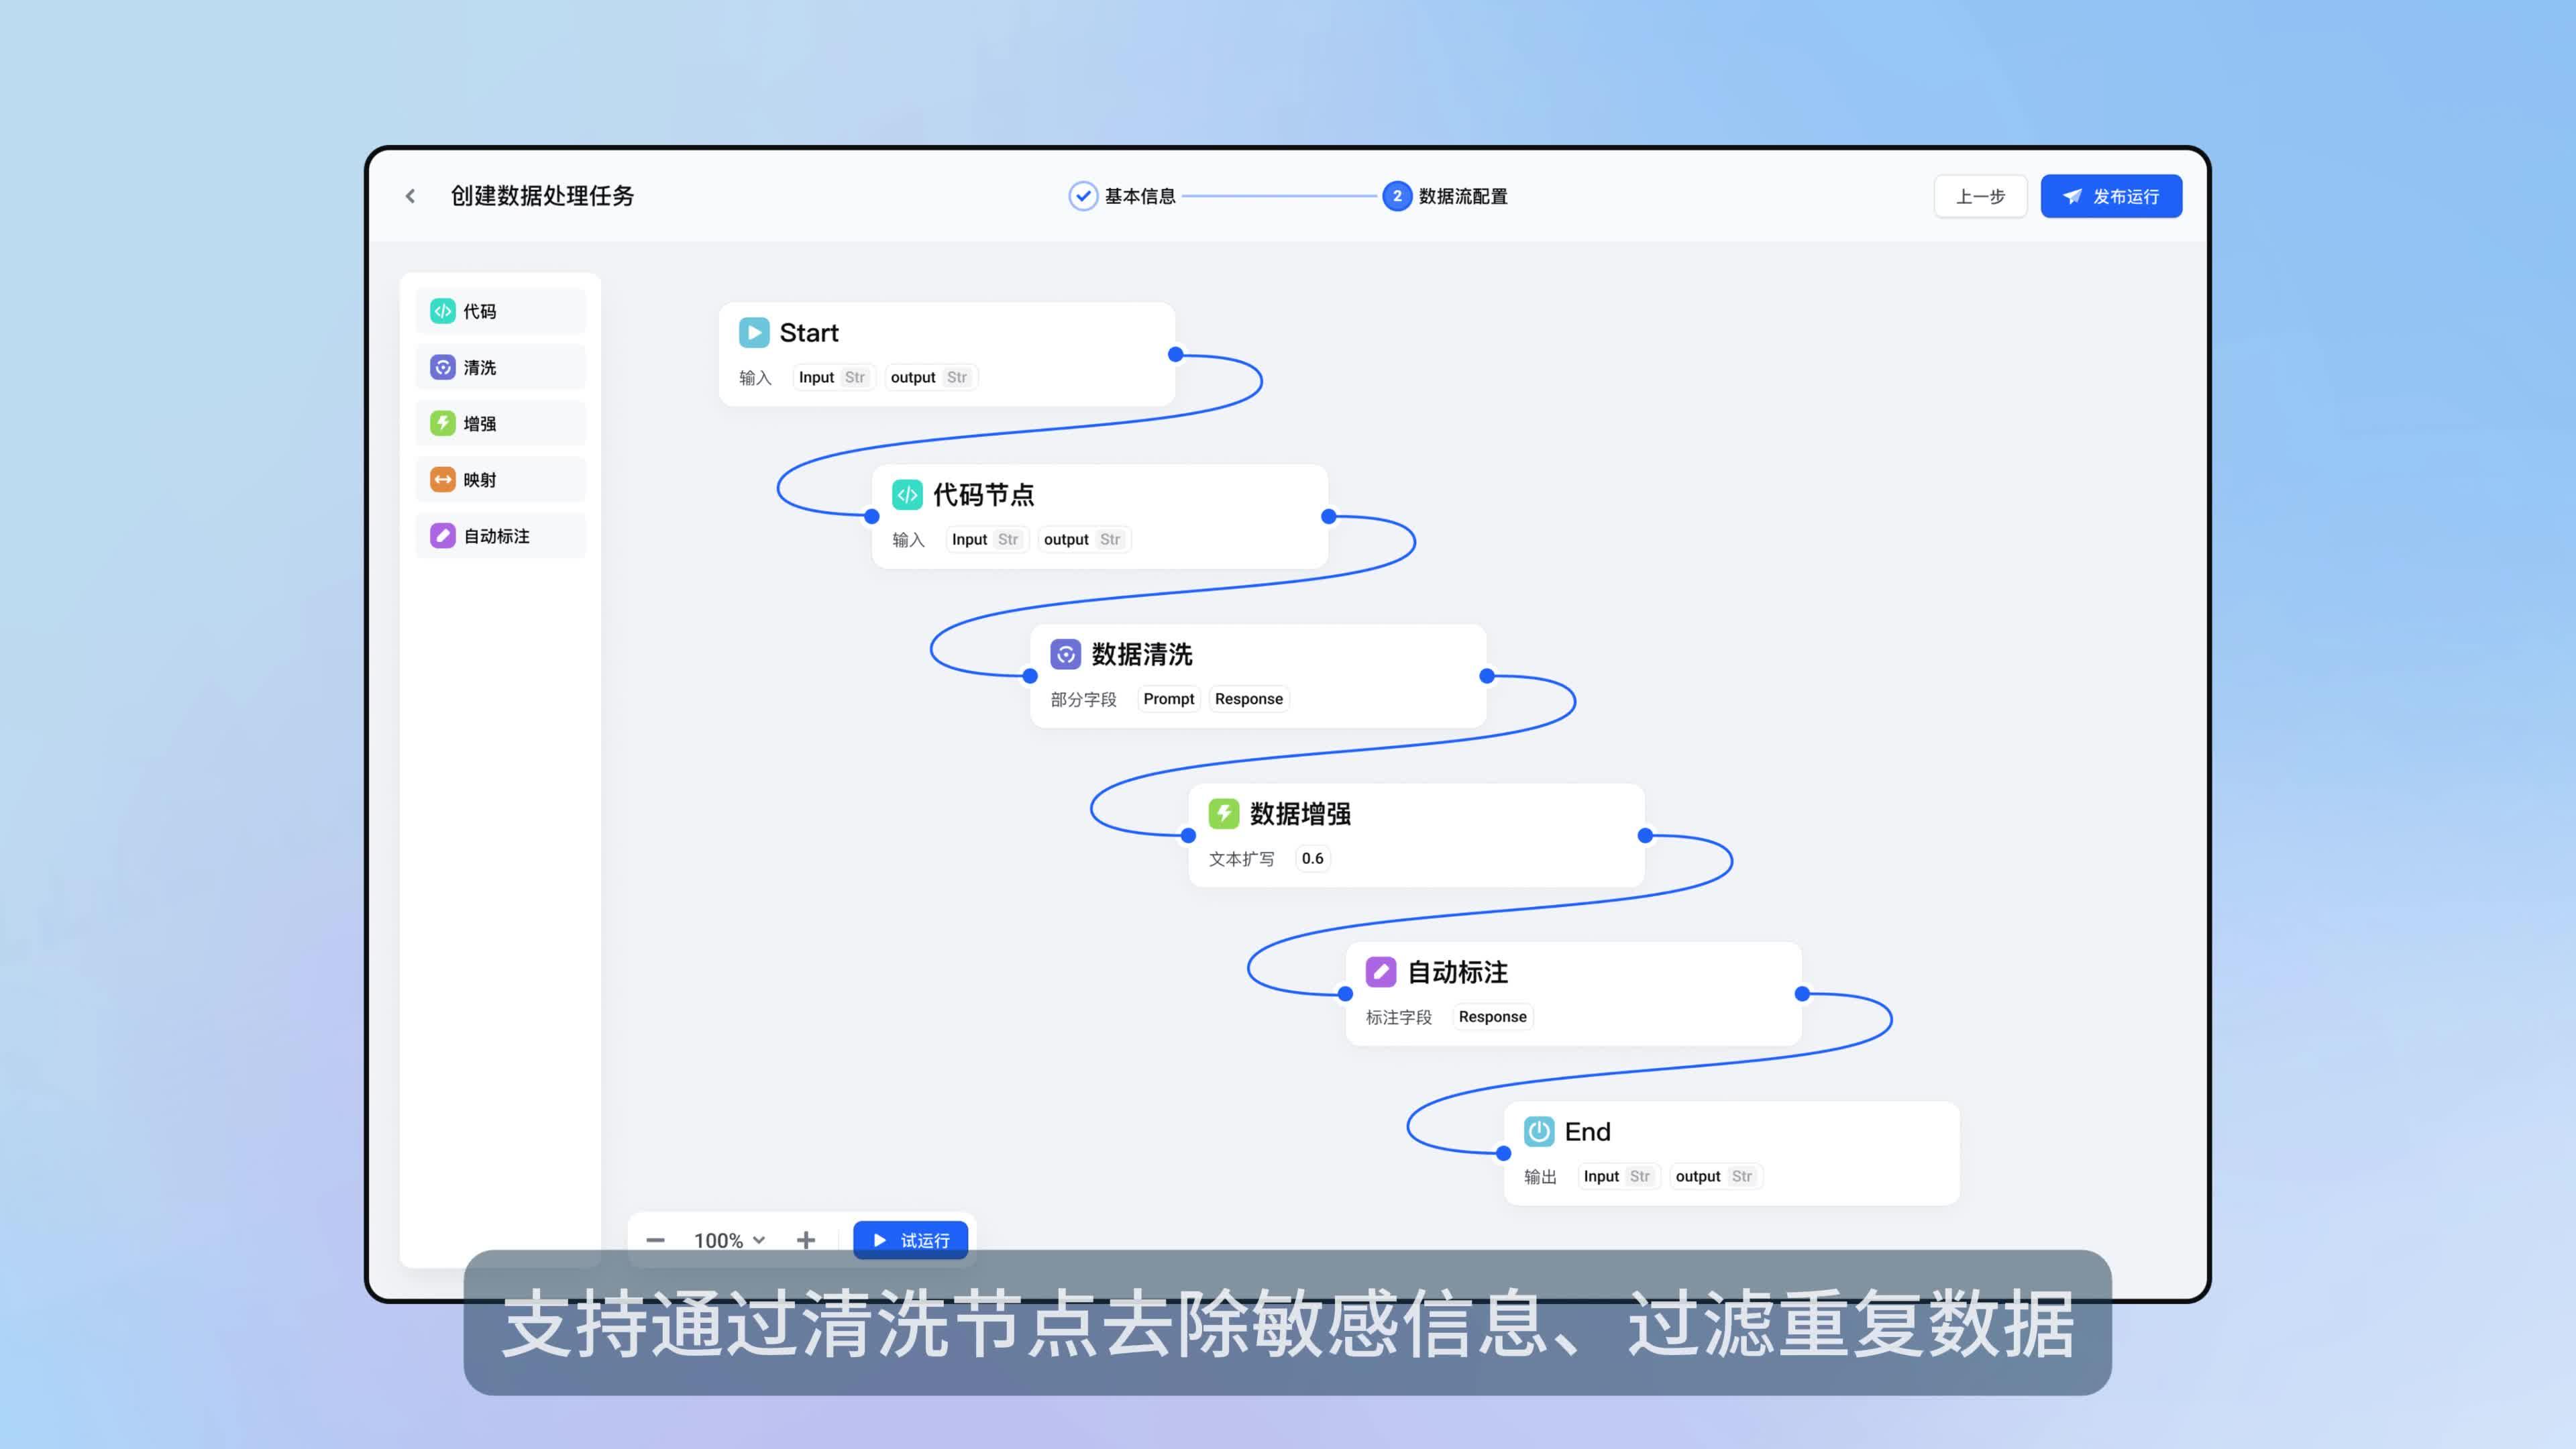2576x1449 pixels.
Task: Open the 100% zoom level dropdown
Action: click(x=728, y=1240)
